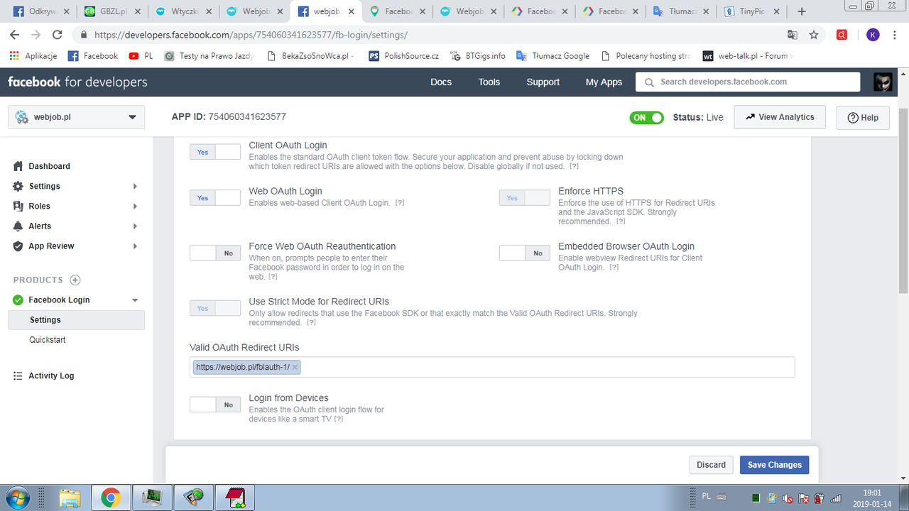Open the My Apps menu
909x511 pixels.
point(604,82)
